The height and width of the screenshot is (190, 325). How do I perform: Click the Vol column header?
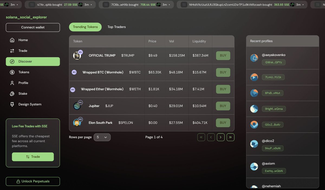[x=171, y=41]
